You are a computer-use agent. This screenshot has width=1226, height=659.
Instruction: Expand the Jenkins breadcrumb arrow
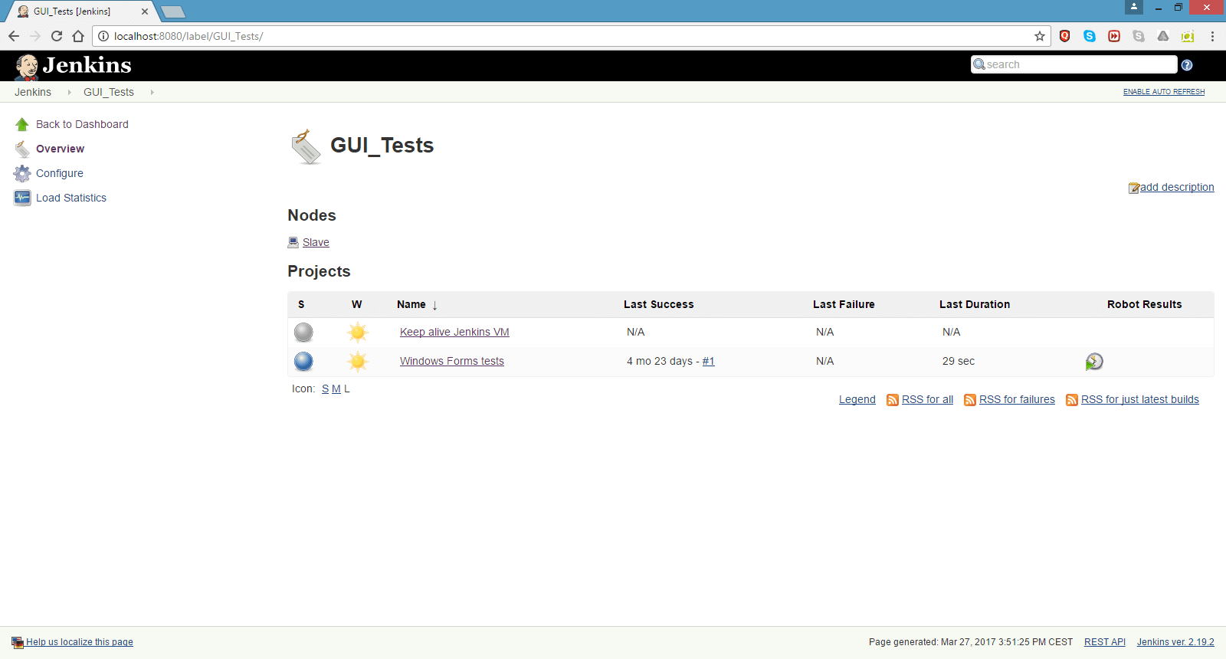coord(69,92)
